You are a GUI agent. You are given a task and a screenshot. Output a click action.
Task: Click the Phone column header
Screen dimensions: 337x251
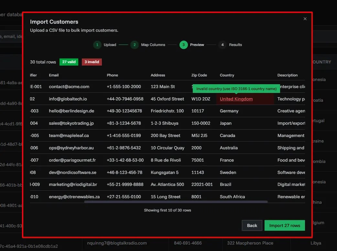[112, 75]
